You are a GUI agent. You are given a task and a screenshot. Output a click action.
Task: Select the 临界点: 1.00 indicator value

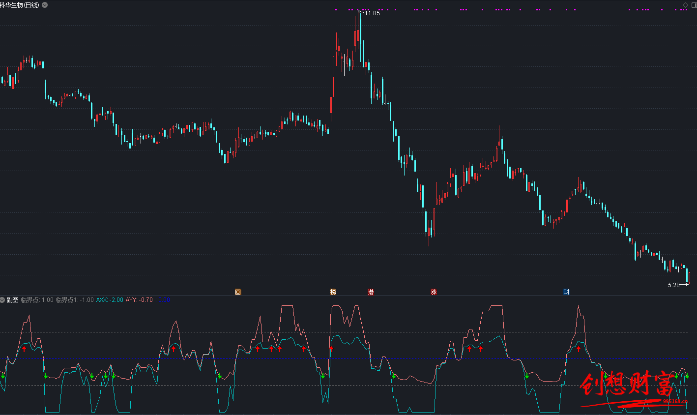(x=37, y=299)
